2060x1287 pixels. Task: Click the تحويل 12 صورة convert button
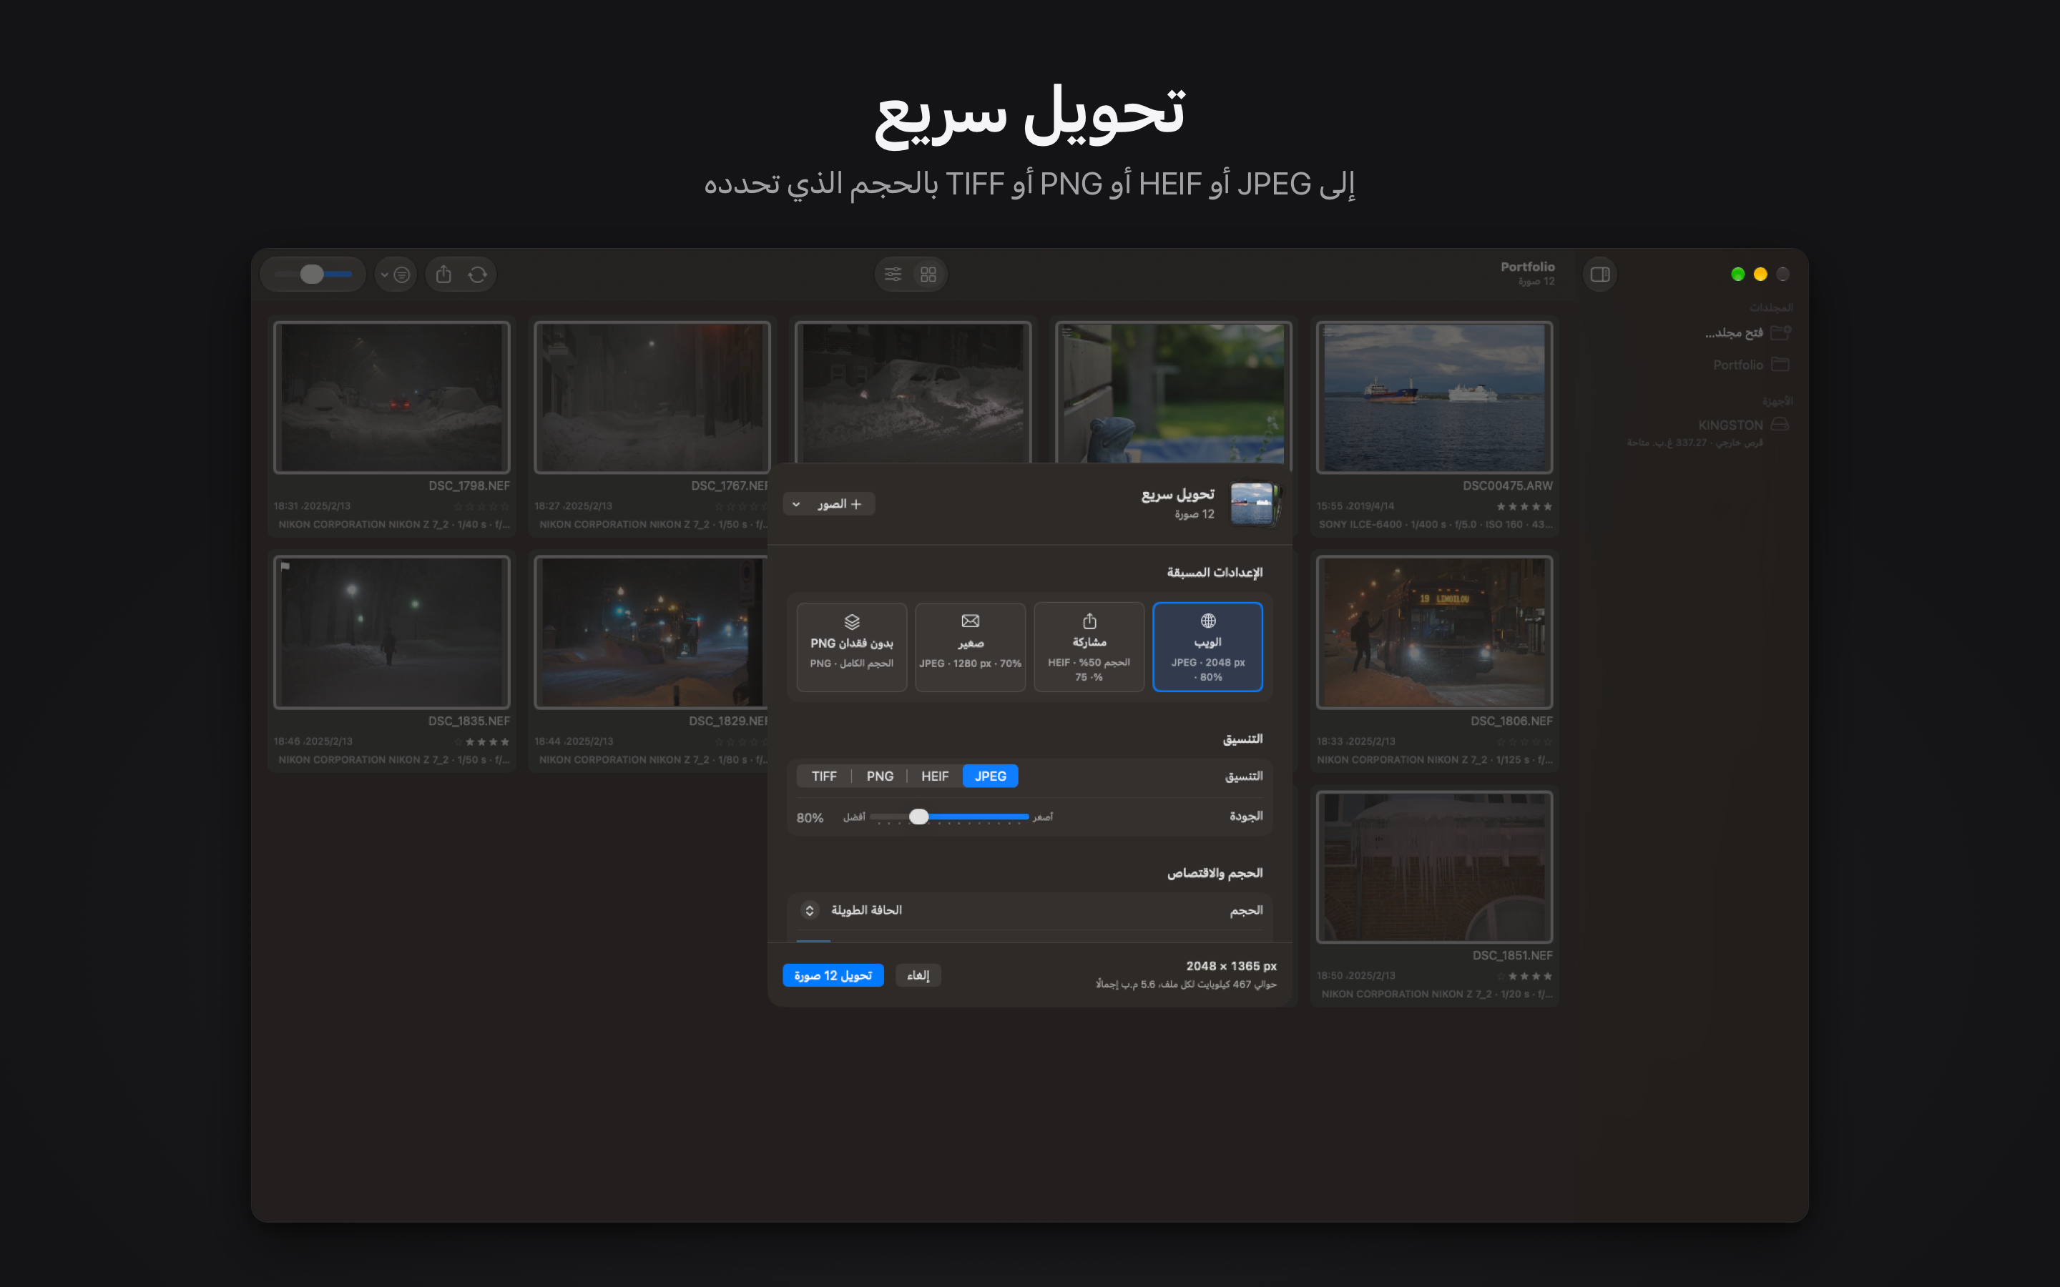833,975
